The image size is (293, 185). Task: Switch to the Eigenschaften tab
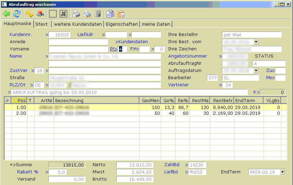point(122,24)
